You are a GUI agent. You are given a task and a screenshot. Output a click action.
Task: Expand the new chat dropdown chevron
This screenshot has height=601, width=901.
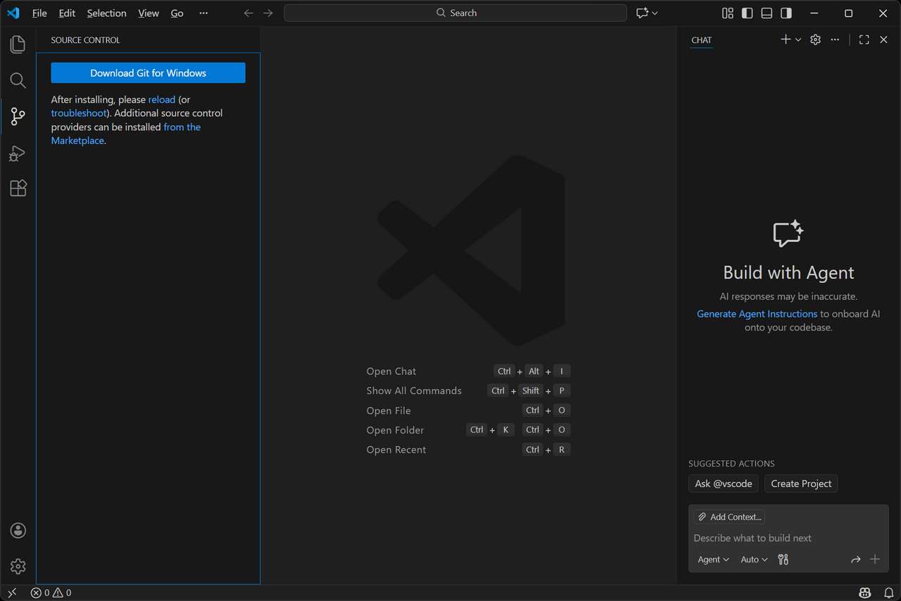(798, 40)
